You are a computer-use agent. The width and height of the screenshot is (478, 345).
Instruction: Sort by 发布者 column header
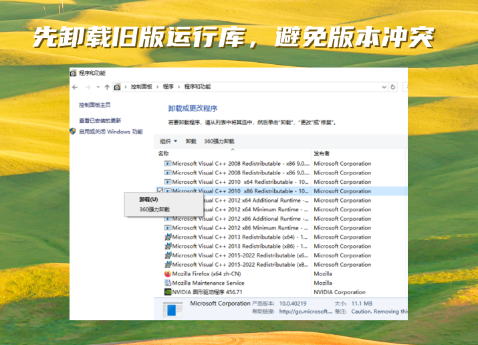click(x=322, y=154)
